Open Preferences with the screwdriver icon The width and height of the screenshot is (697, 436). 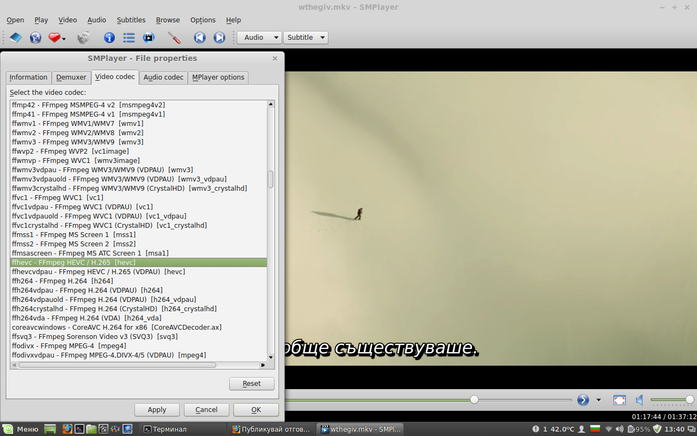174,38
